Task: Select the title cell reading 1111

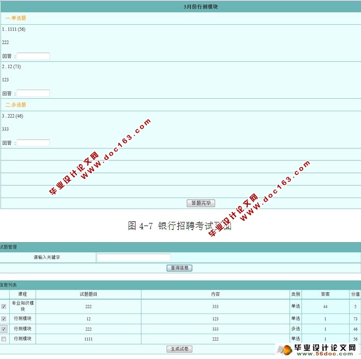Action: [88, 339]
